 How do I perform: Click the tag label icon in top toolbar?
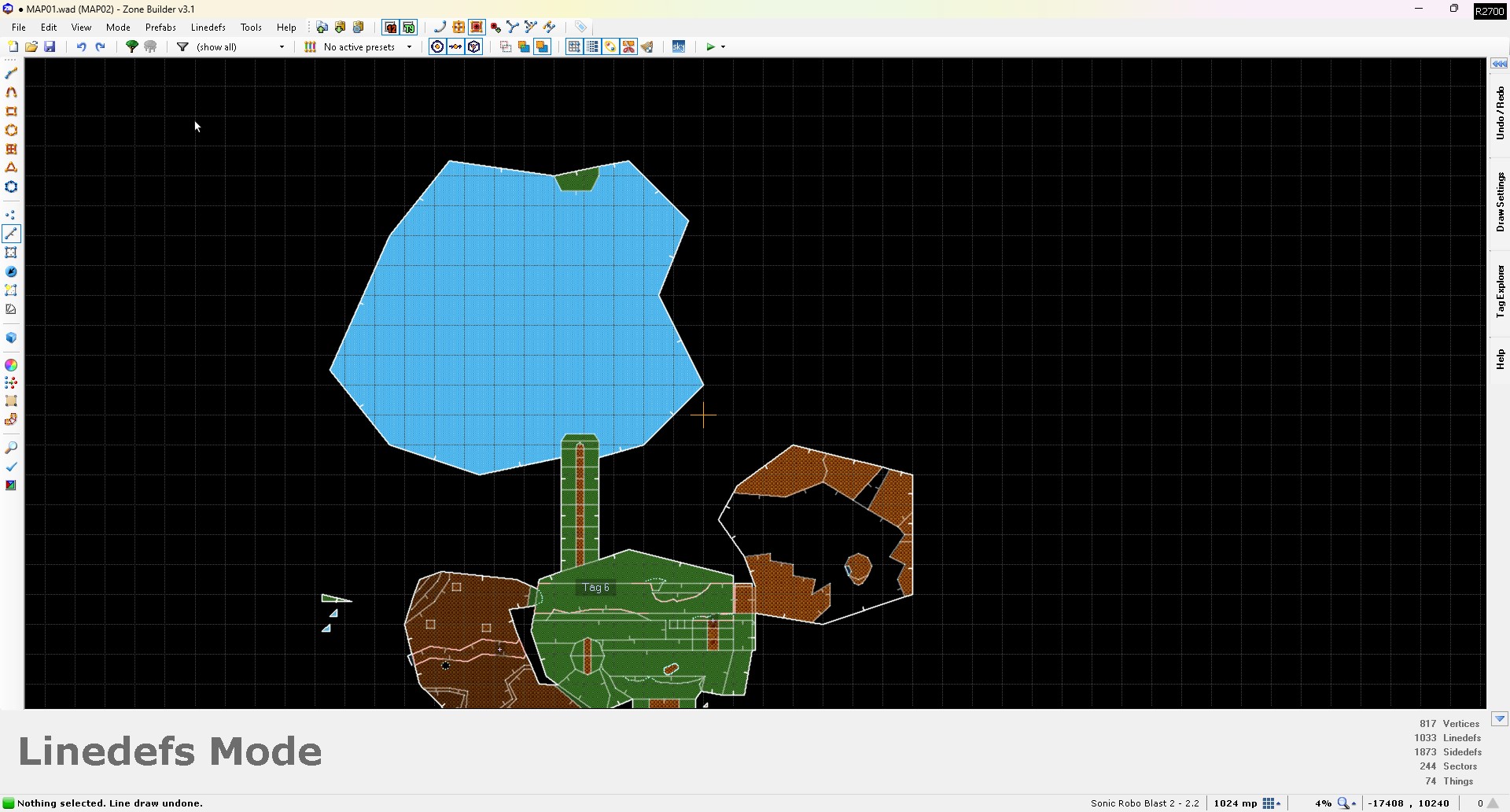point(580,27)
